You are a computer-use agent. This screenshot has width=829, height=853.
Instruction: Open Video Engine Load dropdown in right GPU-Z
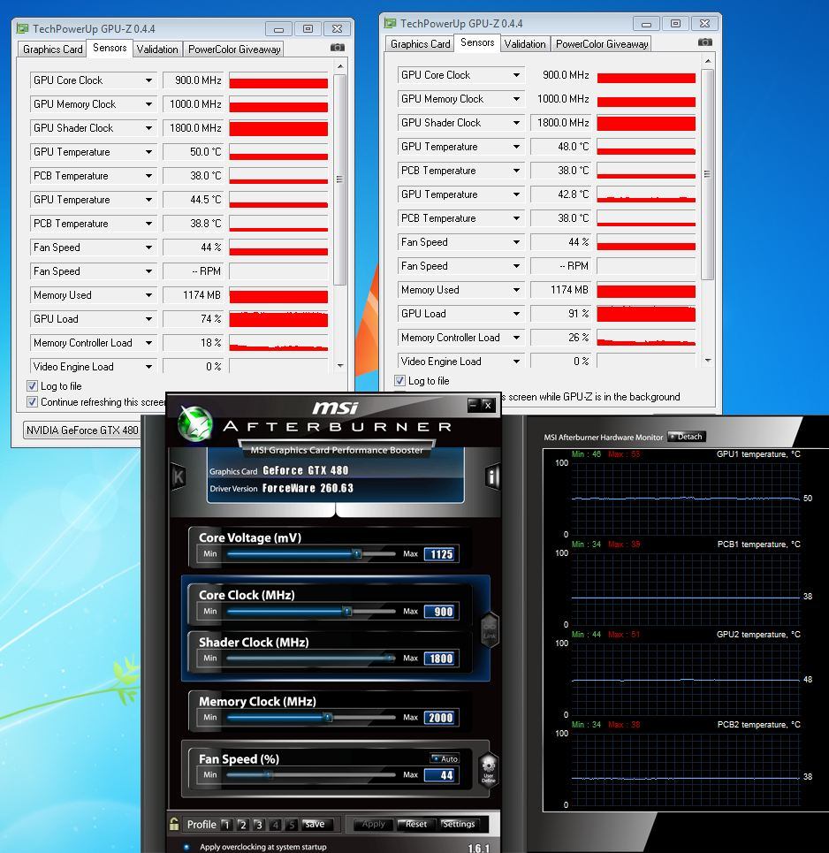click(x=516, y=362)
